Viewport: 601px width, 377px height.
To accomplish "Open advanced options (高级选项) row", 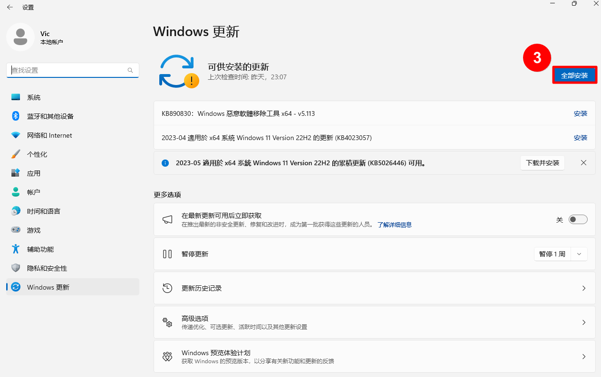I will coord(374,322).
